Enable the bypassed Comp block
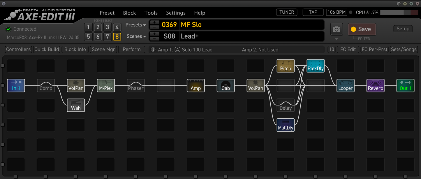Screen dimensions: 421x179 [46, 85]
